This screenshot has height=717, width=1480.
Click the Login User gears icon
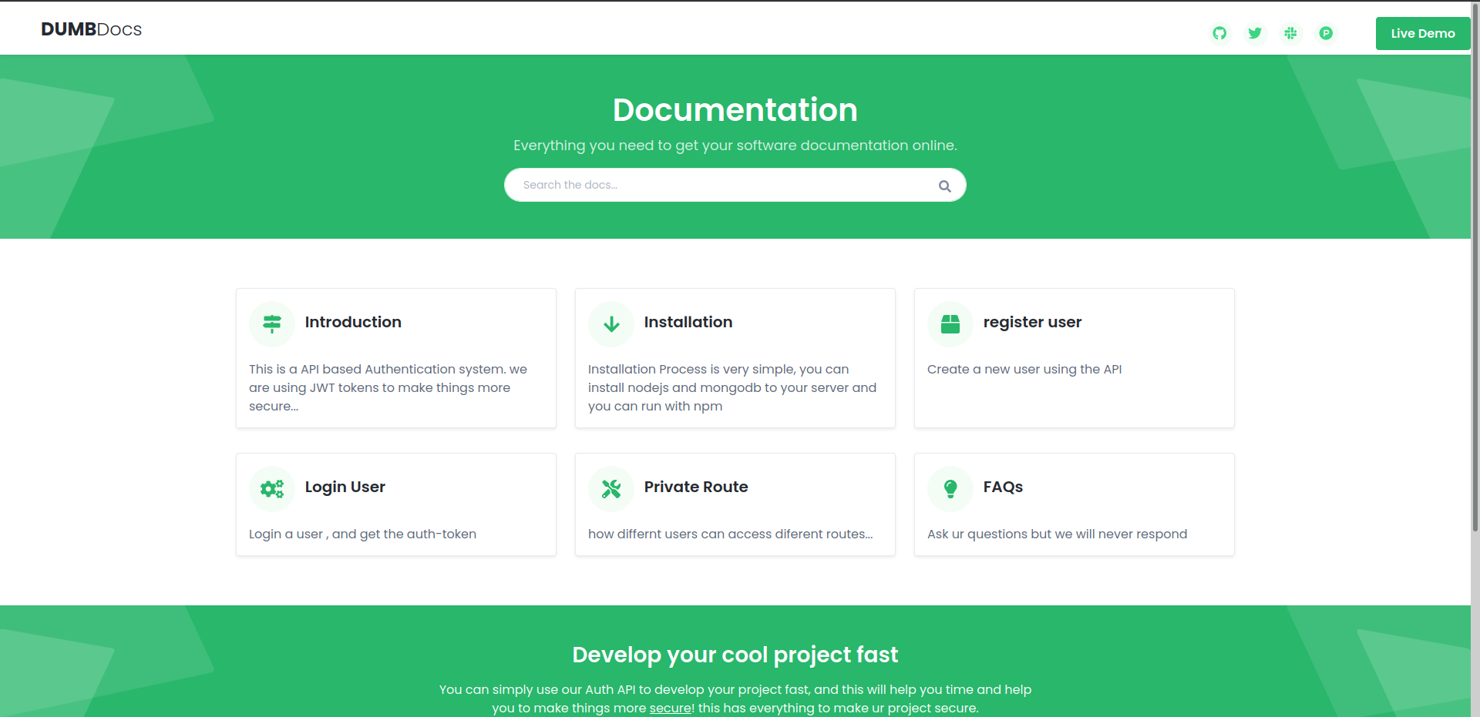click(x=272, y=489)
